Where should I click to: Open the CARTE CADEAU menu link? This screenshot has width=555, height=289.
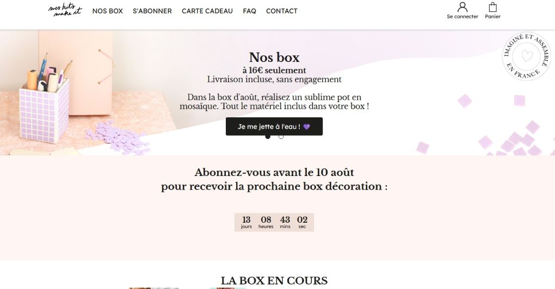click(x=207, y=11)
